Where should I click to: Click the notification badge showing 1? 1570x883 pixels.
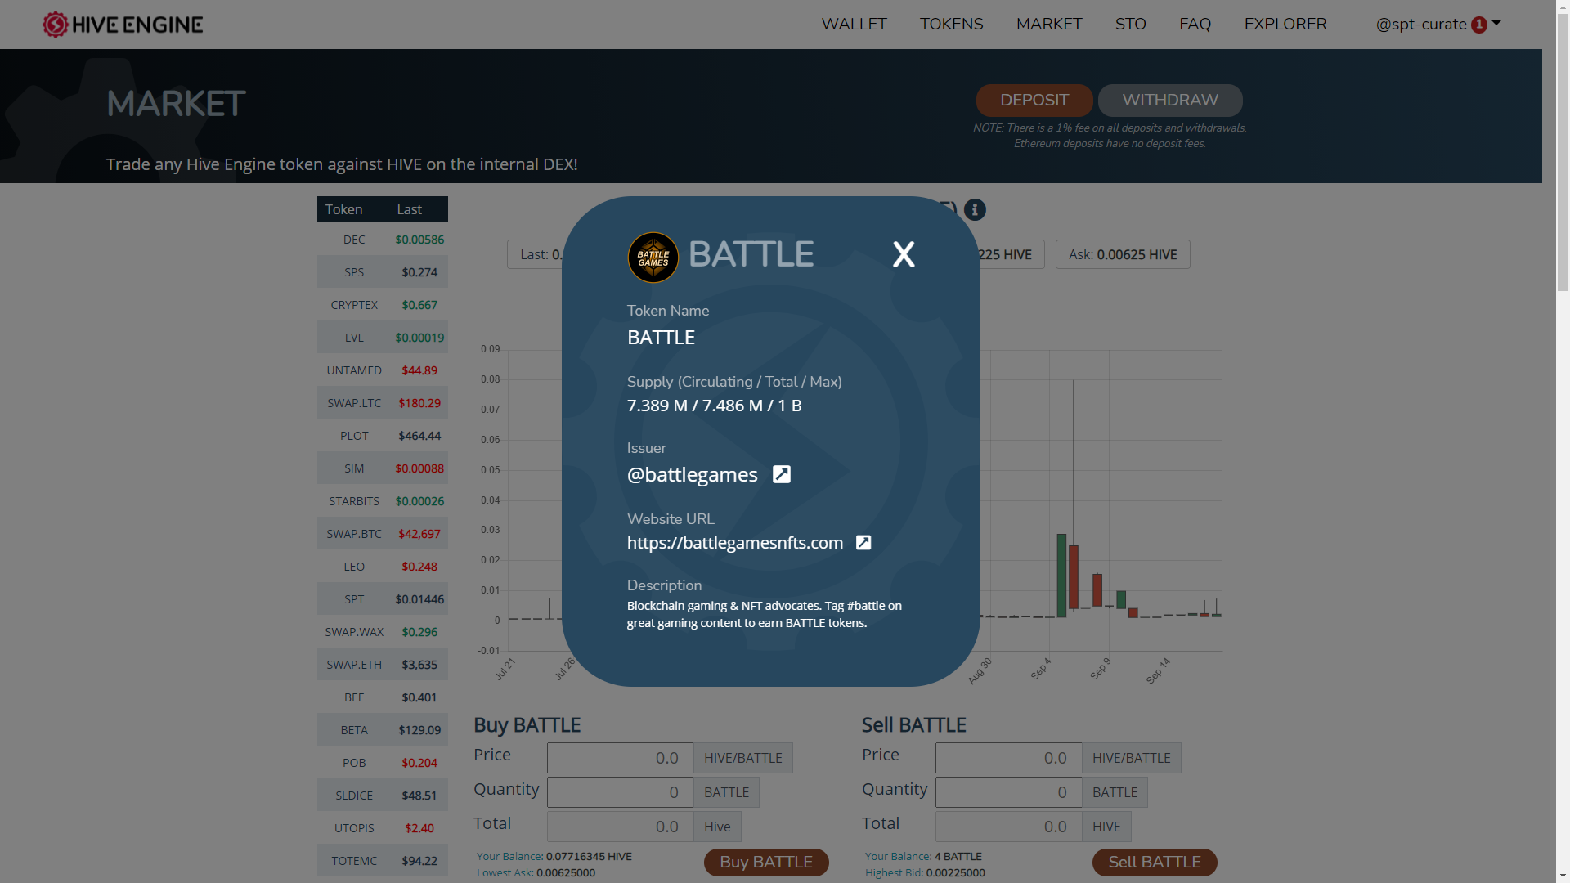click(1478, 25)
